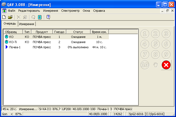The image size is (176, 117).
Task: Select socket button number 3
Action: coord(166,34)
